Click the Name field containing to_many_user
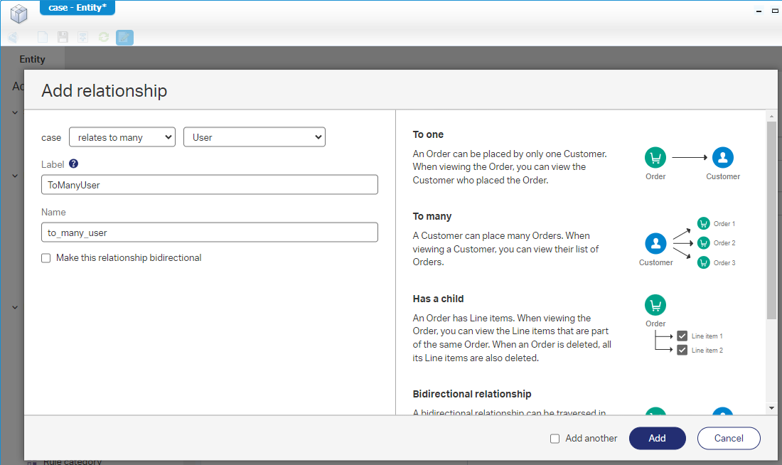The height and width of the screenshot is (465, 782). point(210,232)
